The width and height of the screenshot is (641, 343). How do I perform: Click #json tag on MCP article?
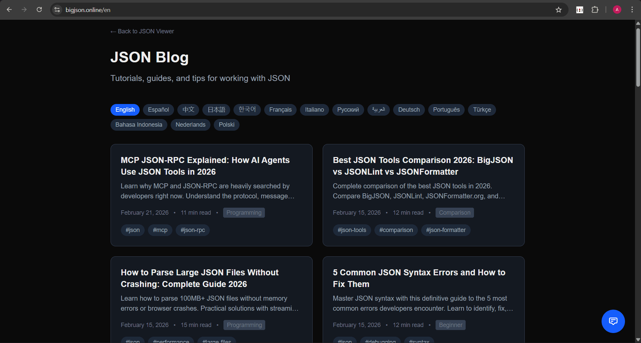tap(133, 230)
